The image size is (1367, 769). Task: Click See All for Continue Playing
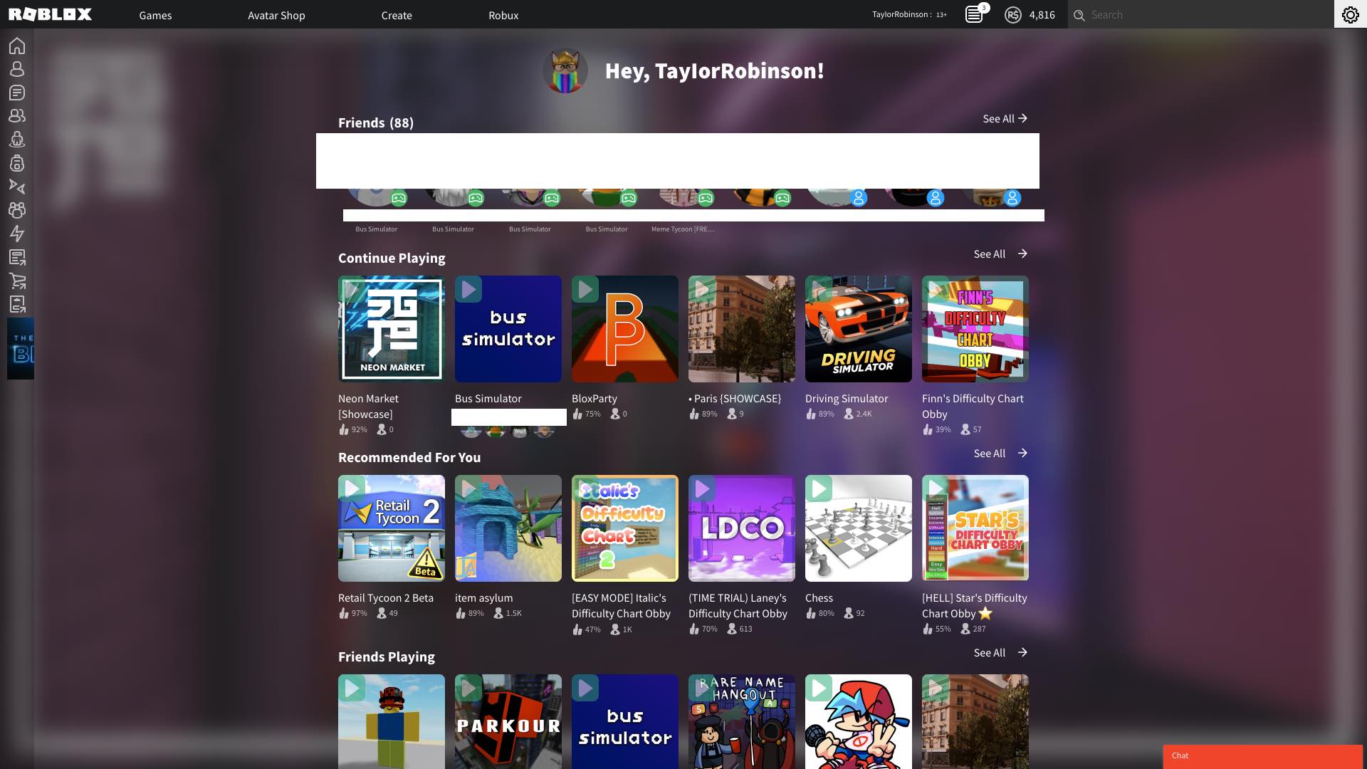pos(1000,253)
